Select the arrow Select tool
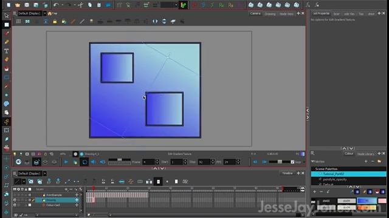Screen dimensions: 389x218 click(x=7, y=16)
